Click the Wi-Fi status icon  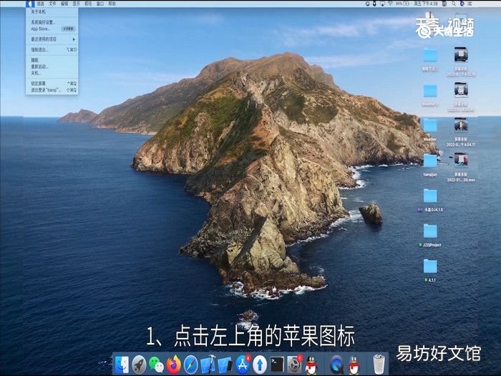391,4
